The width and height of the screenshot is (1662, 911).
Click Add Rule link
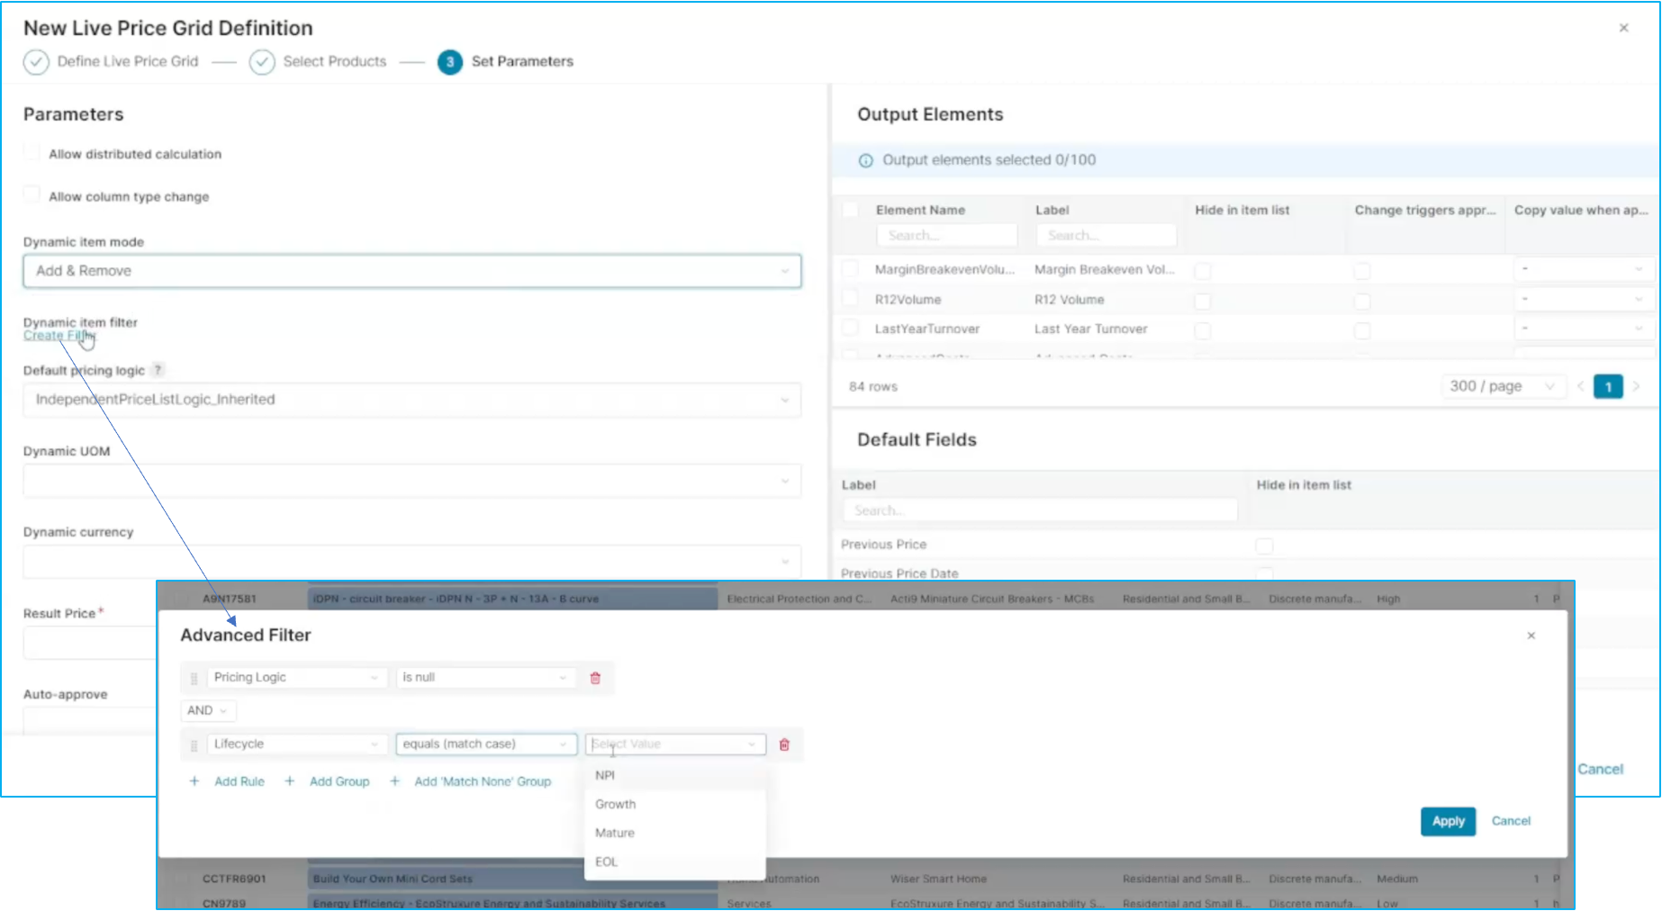tap(239, 781)
